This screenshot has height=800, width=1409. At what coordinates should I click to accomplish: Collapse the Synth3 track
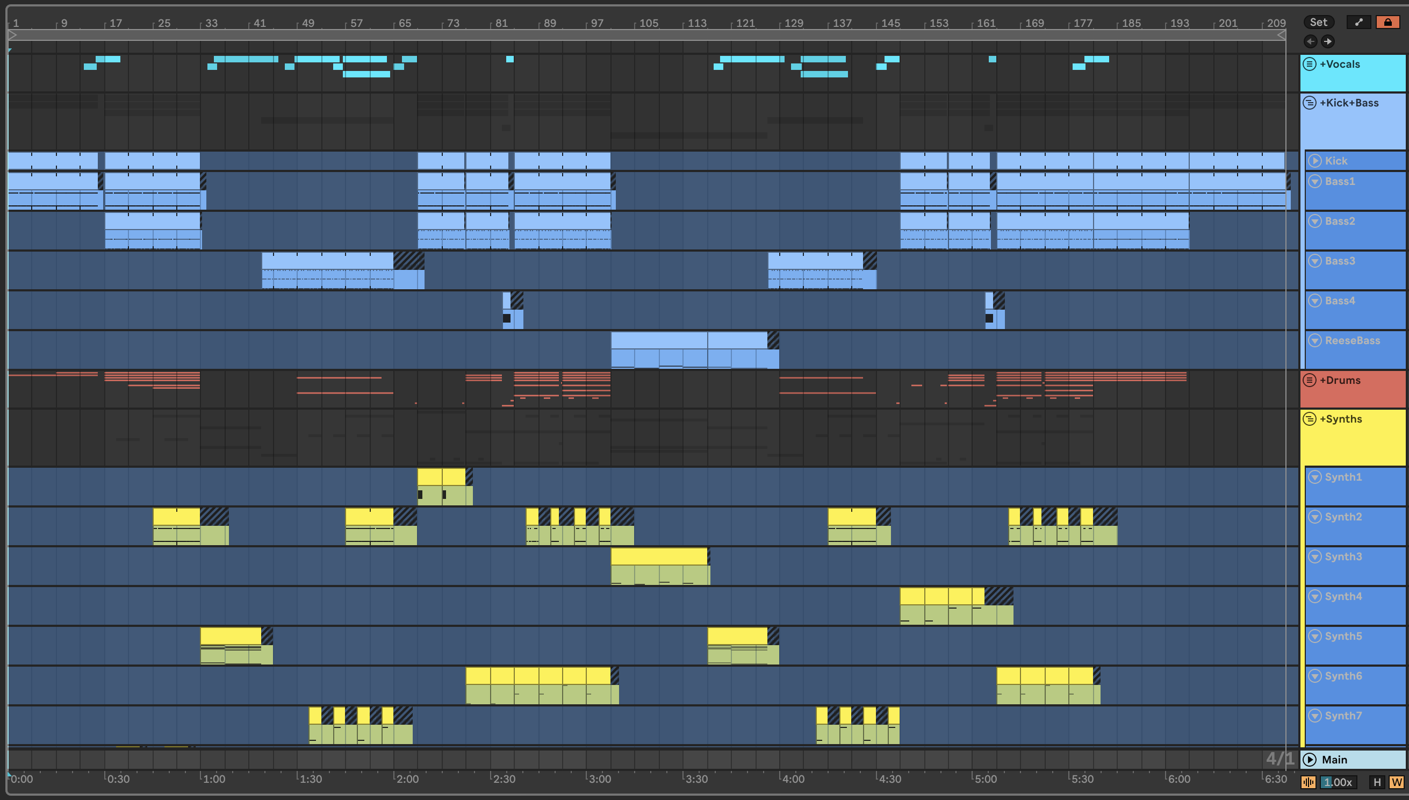pos(1314,556)
